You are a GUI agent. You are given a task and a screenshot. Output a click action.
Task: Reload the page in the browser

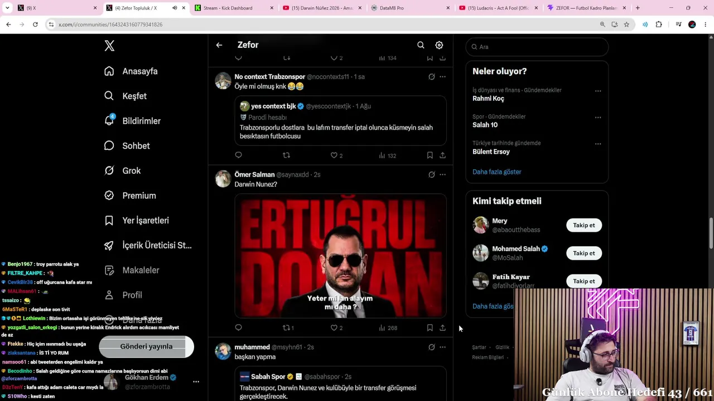(35, 25)
